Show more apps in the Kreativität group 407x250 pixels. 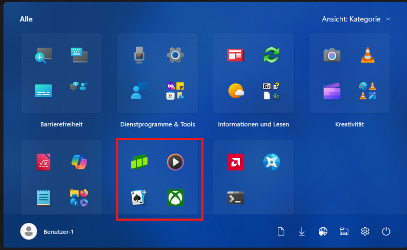368,91
